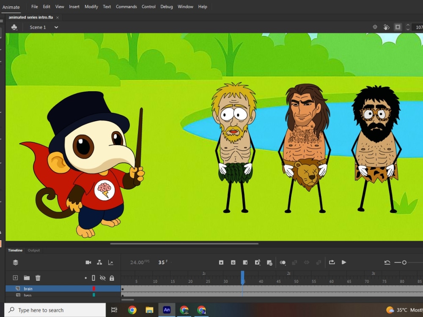This screenshot has width=423, height=317.
Task: Click frame 50 on the timeline ruler
Action: coord(296,281)
